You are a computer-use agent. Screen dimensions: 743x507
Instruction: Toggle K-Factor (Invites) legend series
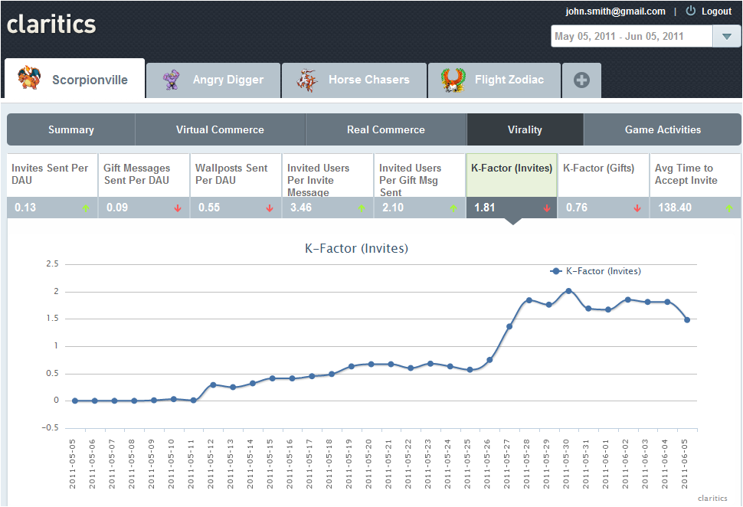pyautogui.click(x=596, y=271)
